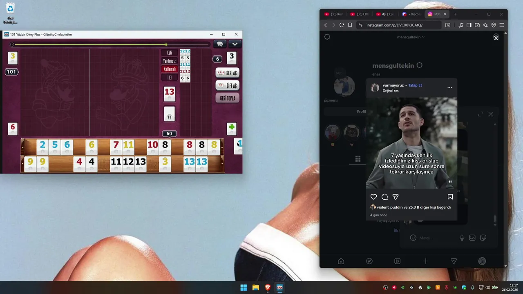Open the taskbar volume icon
The width and height of the screenshot is (523, 294).
coord(488,287)
